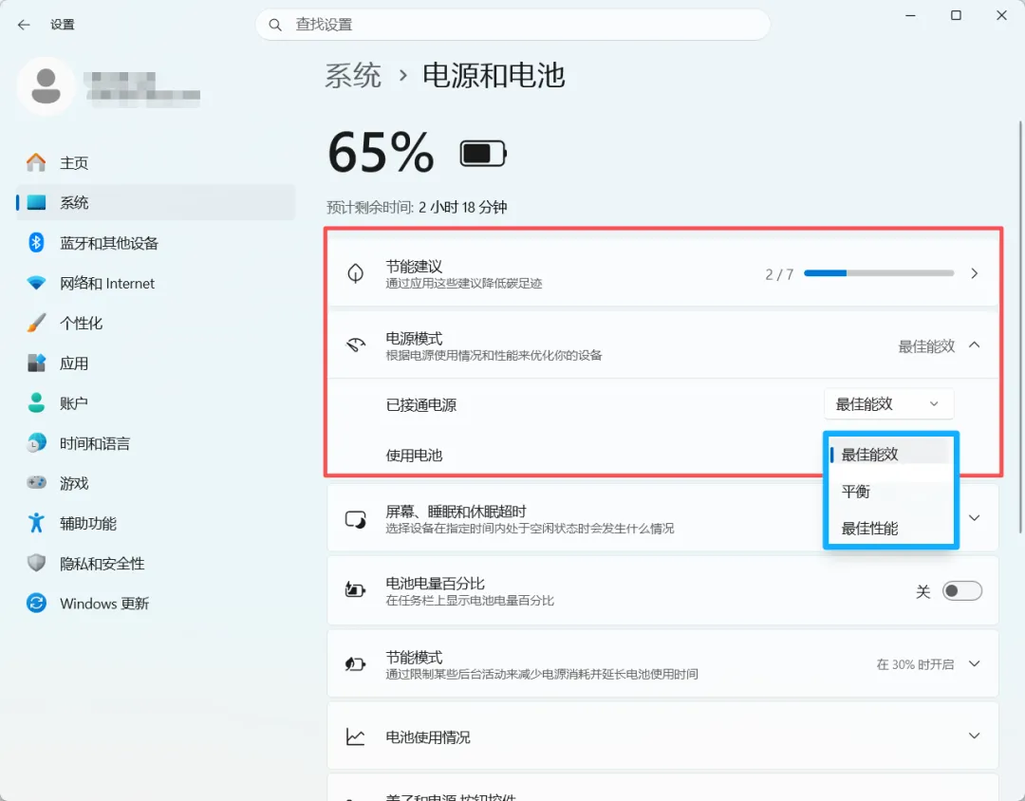Click the System monitor icon

[37, 203]
